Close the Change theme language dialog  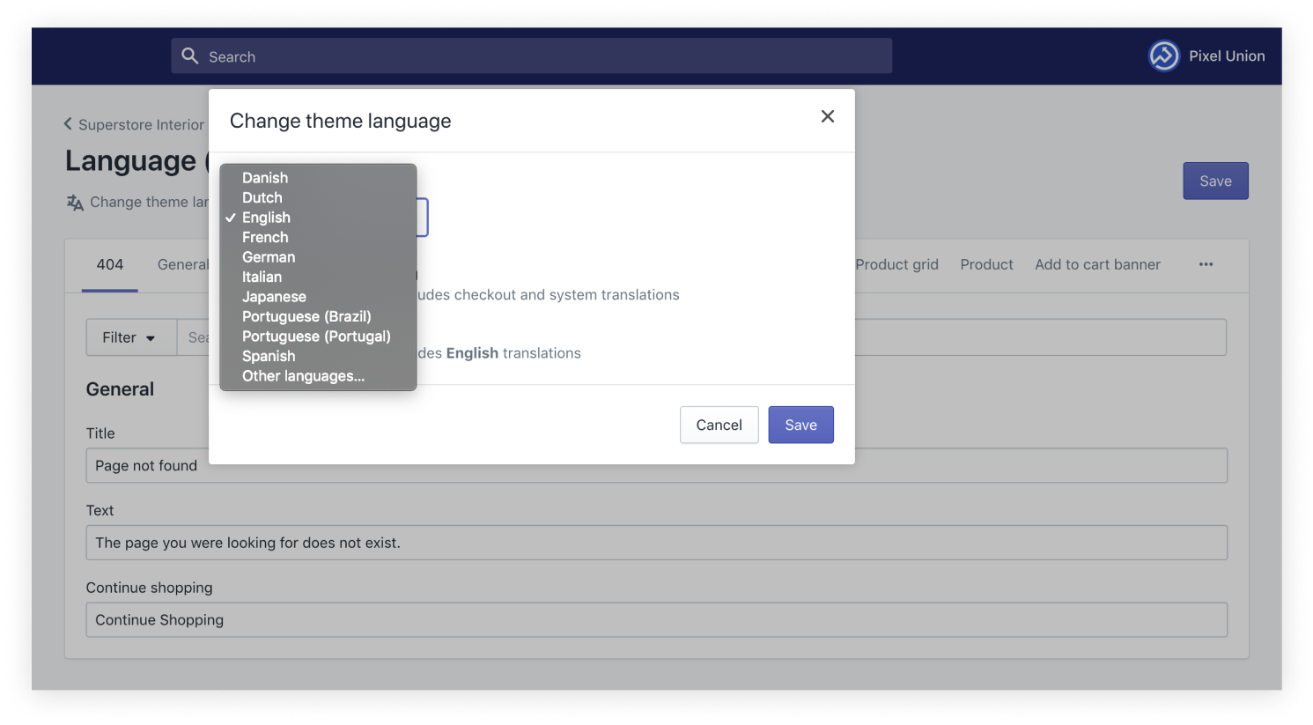(827, 116)
